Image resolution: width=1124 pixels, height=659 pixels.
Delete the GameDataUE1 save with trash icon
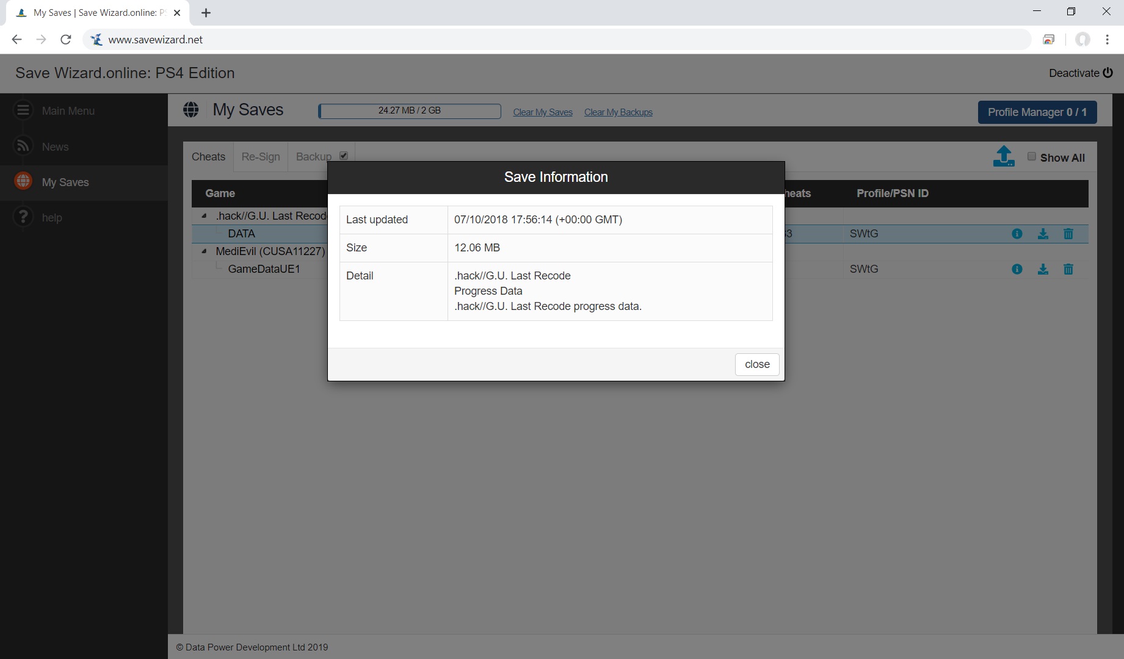tap(1068, 269)
